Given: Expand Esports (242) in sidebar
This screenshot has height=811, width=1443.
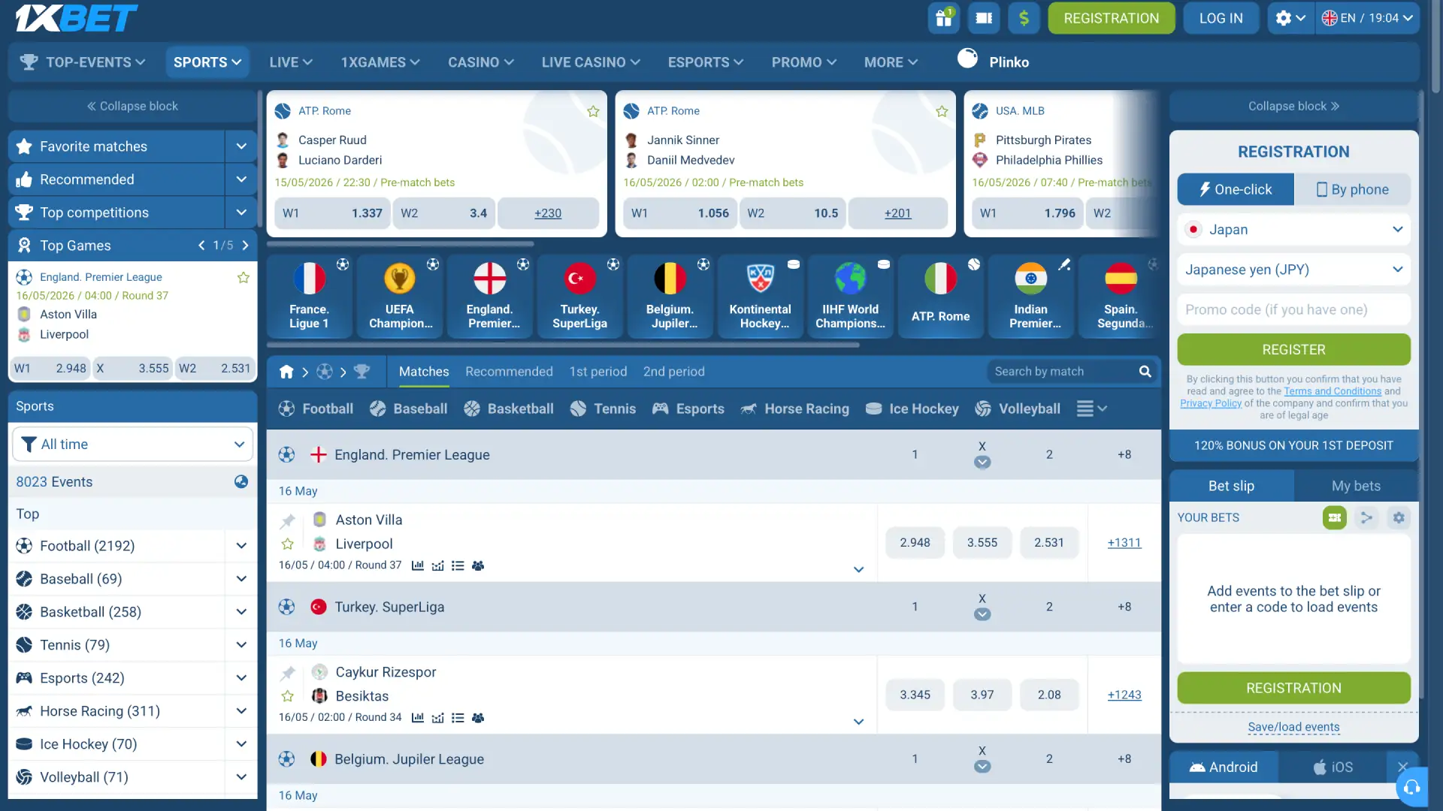Looking at the screenshot, I should (x=241, y=678).
